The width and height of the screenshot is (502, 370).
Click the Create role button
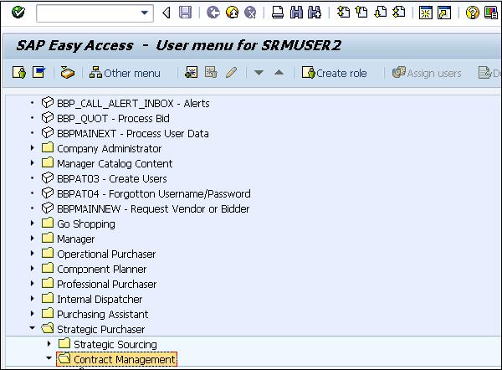334,73
